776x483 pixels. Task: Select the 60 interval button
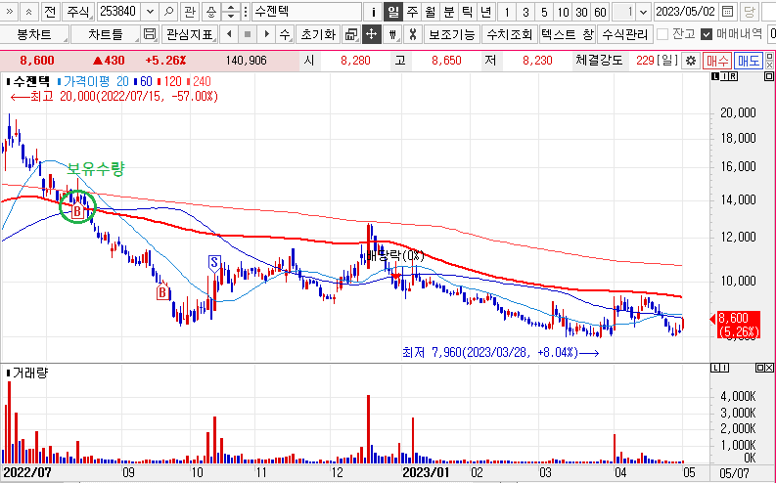click(600, 12)
